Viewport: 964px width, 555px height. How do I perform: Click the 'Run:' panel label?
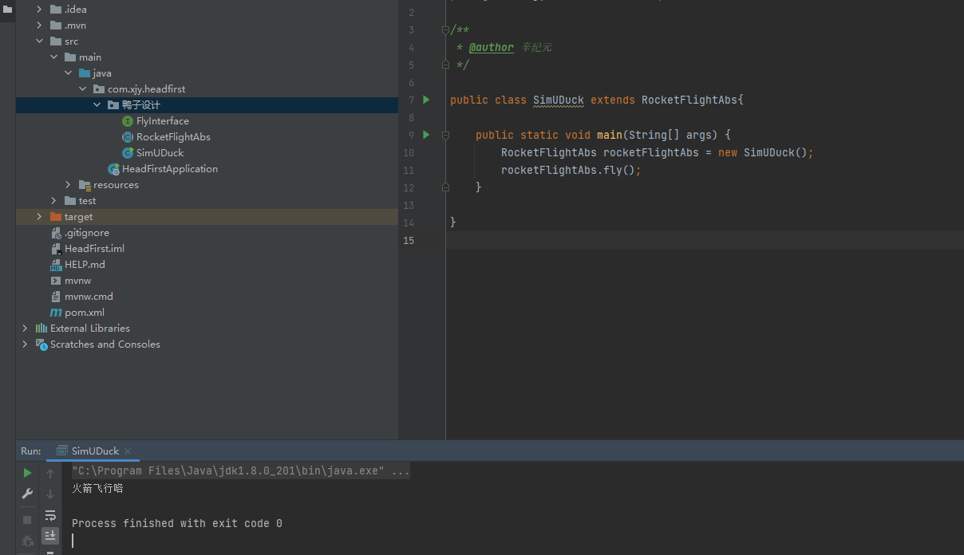pyautogui.click(x=31, y=451)
